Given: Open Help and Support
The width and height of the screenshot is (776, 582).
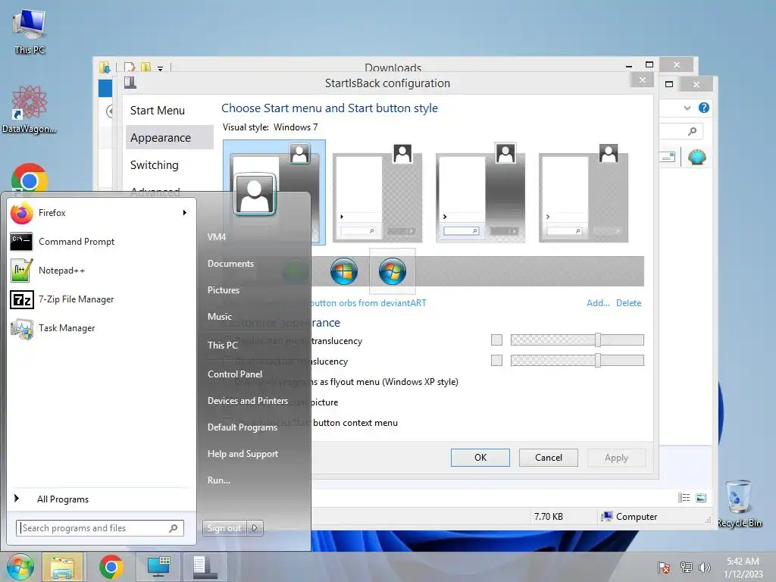Looking at the screenshot, I should [242, 454].
